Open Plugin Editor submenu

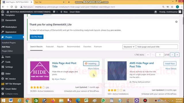coord(7,51)
